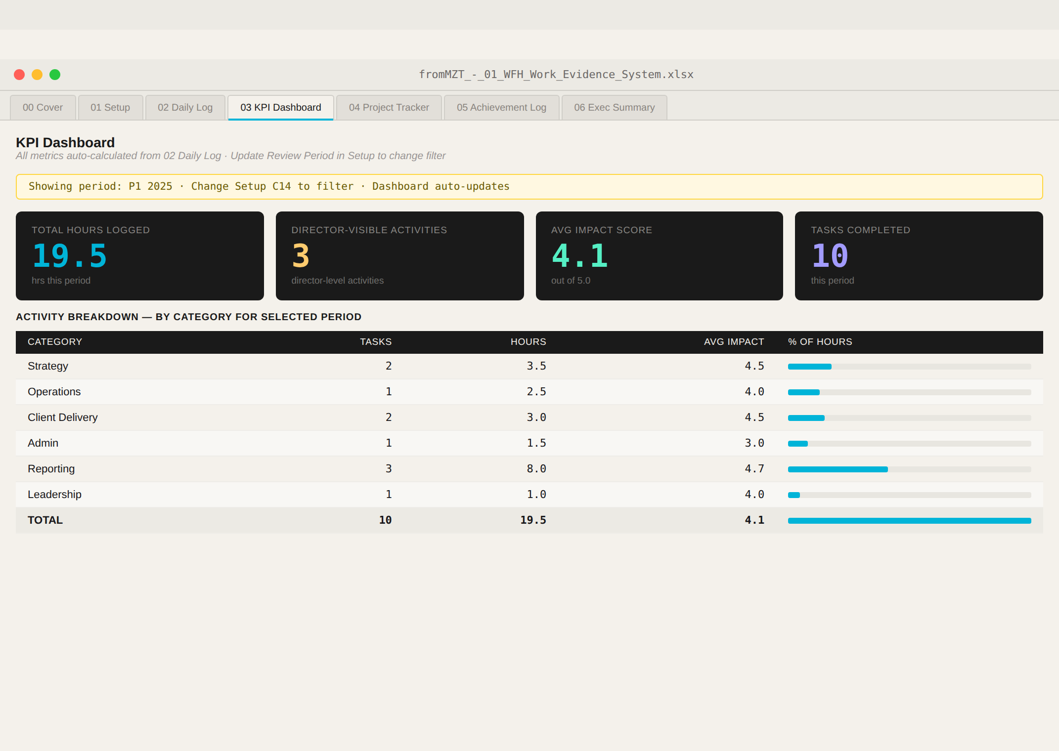
Task: Click the Admin percent-of-hours bar
Action: pyautogui.click(x=910, y=444)
